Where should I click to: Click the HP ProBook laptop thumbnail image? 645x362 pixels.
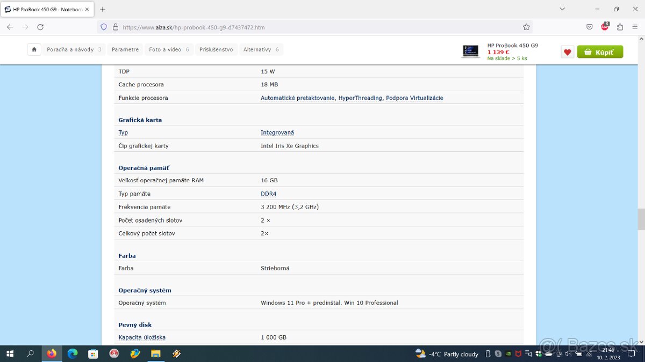point(471,51)
